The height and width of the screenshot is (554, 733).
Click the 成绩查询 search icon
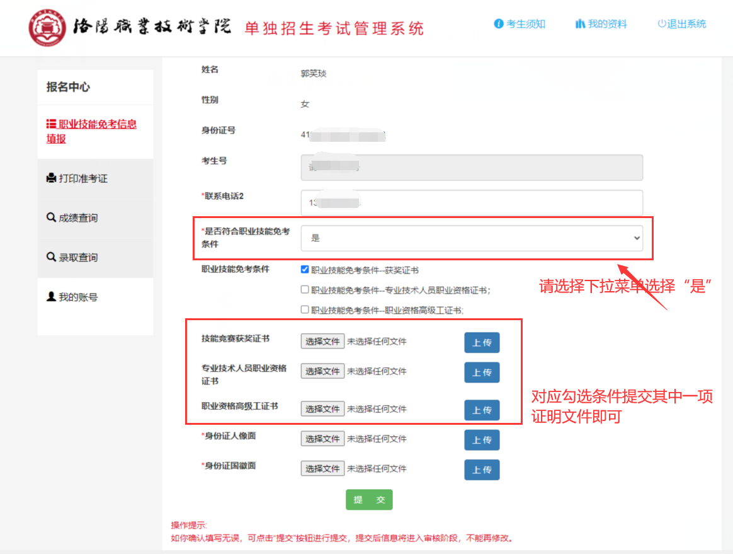click(51, 217)
